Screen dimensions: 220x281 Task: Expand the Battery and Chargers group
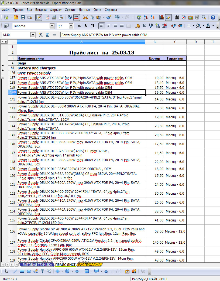[x=3, y=70]
